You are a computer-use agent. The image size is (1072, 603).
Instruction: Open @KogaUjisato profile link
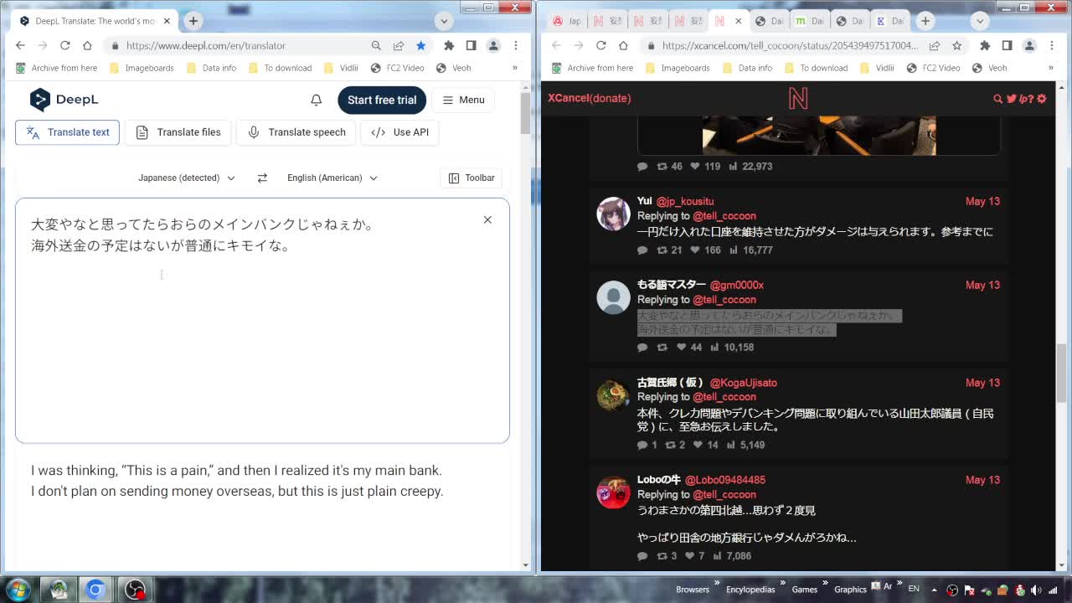(744, 383)
